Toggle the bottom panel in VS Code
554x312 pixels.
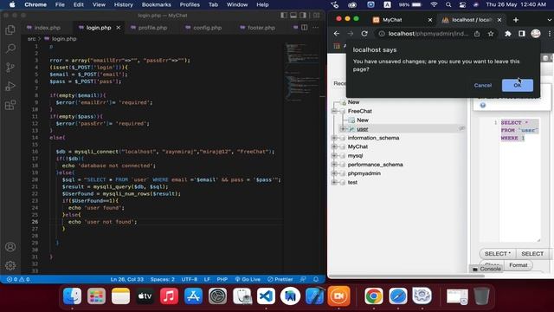293,16
